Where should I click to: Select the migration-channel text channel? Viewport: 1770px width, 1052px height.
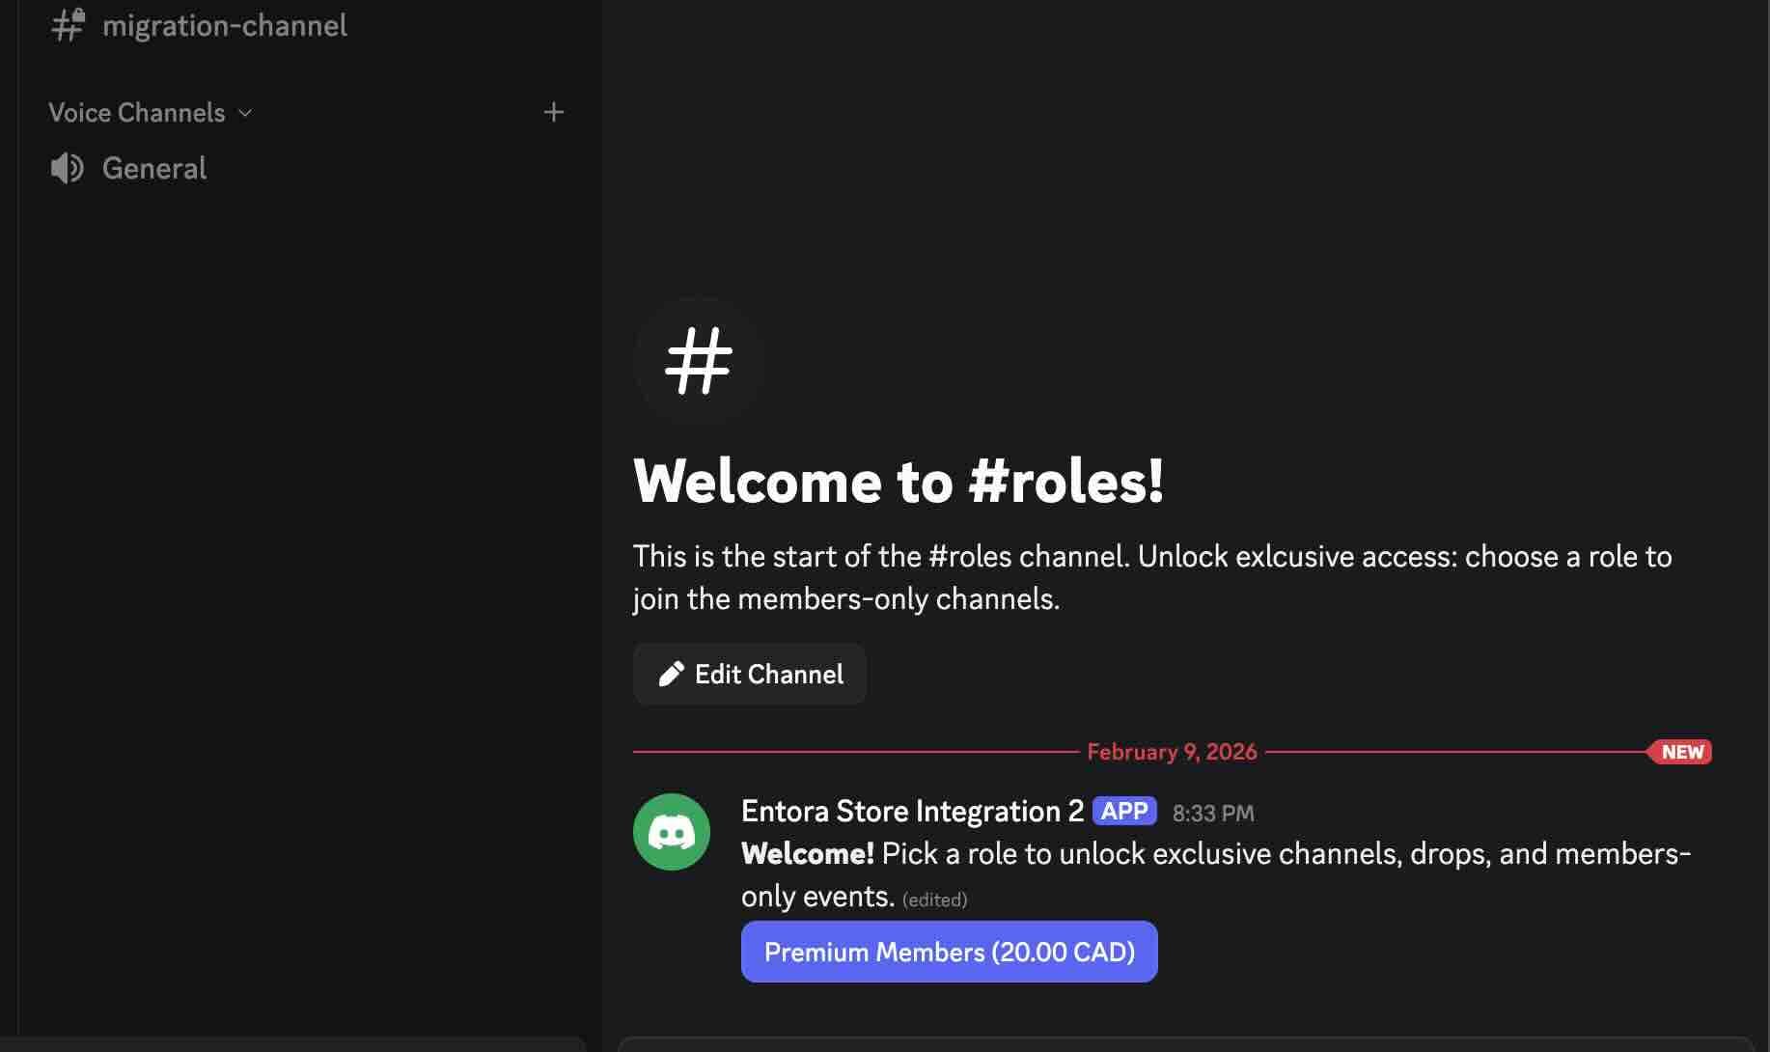click(225, 25)
